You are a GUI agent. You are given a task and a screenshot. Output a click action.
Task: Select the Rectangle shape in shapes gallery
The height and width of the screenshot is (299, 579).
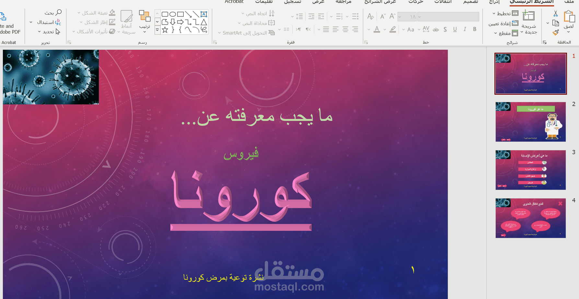pos(180,14)
